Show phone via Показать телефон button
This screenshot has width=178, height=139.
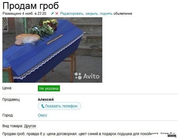click(x=59, y=106)
